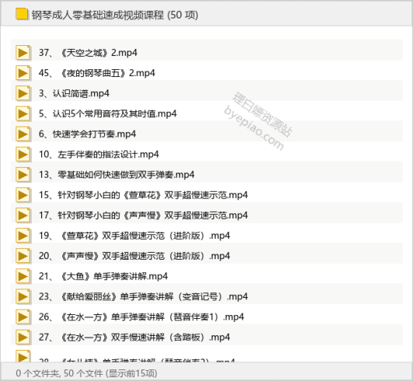The width and height of the screenshot is (413, 381).
Task: Open 10、左手伴奏的指法设计.mp4
Action: [99, 154]
